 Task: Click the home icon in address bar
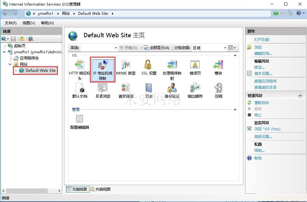pos(290,13)
